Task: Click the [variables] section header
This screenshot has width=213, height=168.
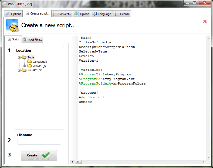Action: (x=91, y=70)
